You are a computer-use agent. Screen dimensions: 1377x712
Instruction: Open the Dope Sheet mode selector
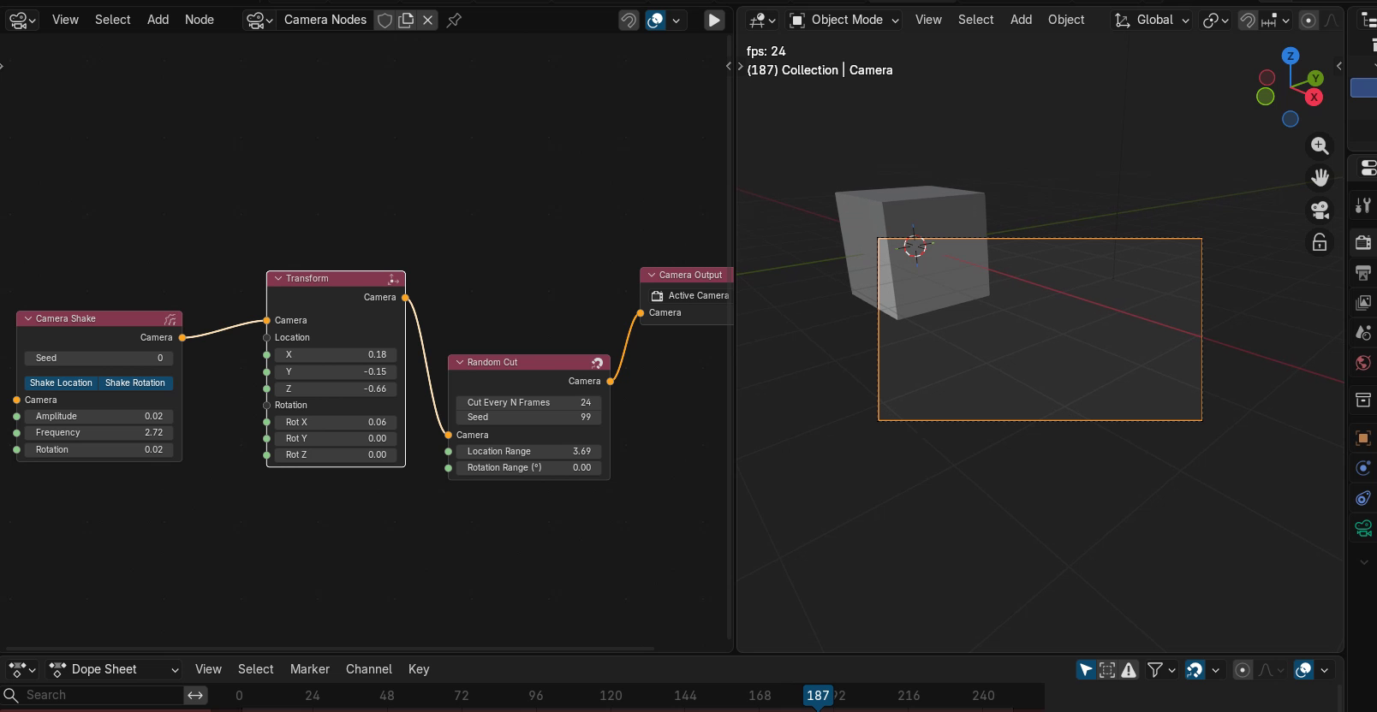click(114, 669)
